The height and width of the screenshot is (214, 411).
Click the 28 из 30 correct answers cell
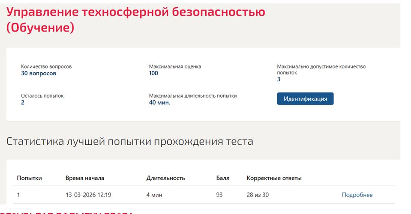258,195
